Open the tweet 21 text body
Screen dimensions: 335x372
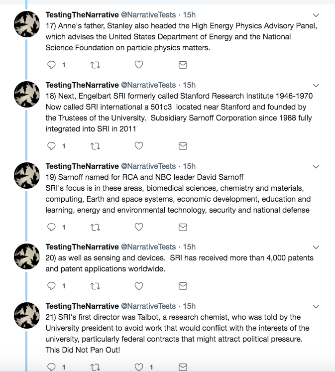tap(177, 333)
